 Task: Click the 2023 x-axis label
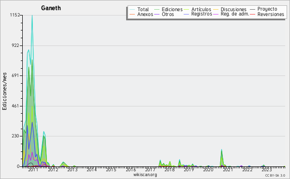pyautogui.click(x=267, y=170)
